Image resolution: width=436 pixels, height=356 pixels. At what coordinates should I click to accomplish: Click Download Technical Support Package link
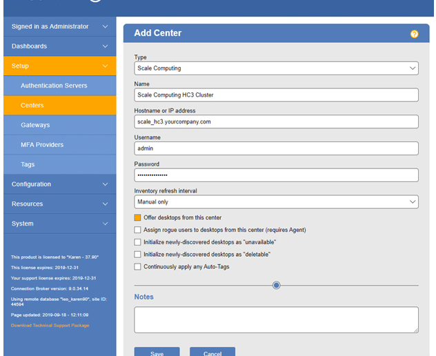(50, 326)
